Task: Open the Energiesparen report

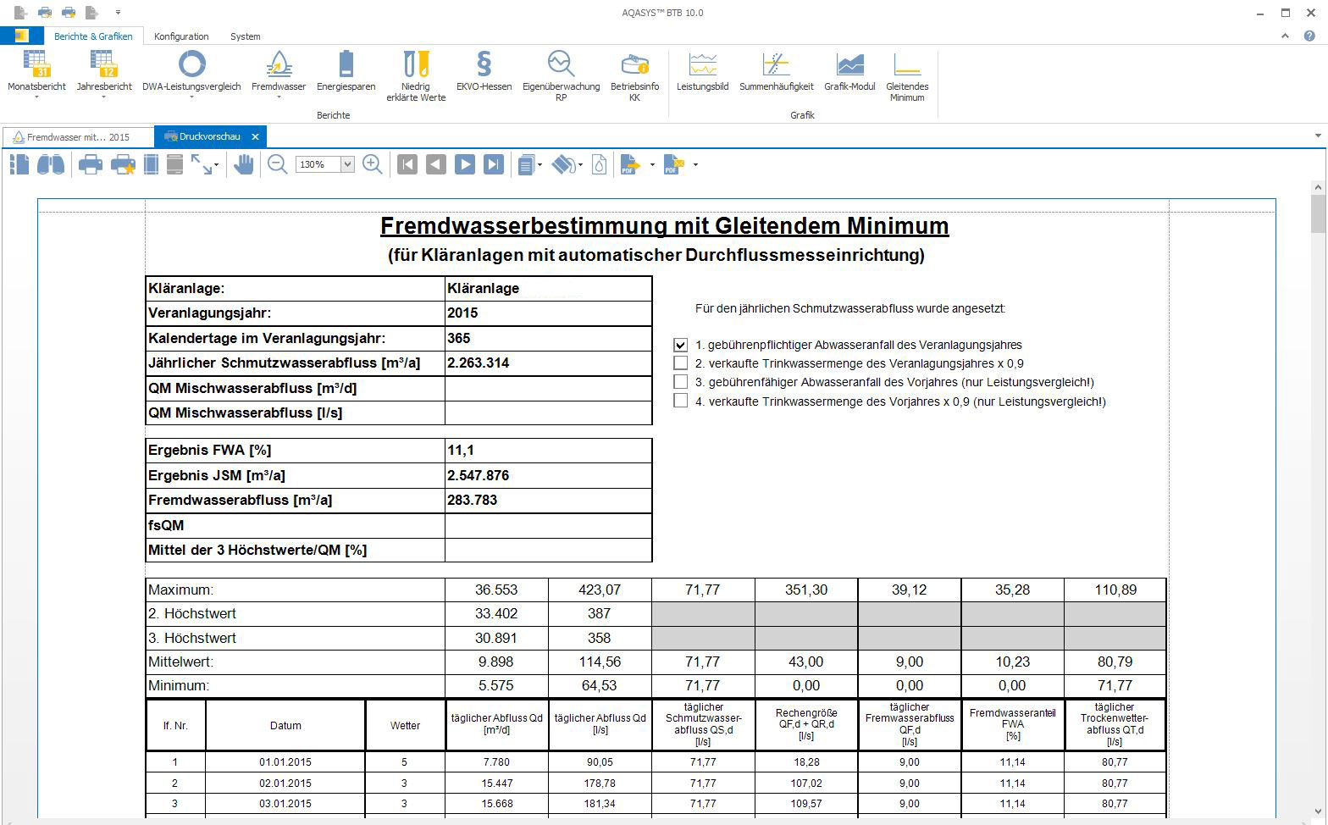Action: point(346,71)
